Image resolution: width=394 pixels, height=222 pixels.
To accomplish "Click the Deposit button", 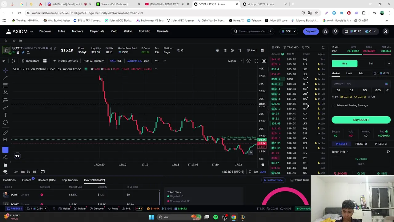I will tap(311, 31).
